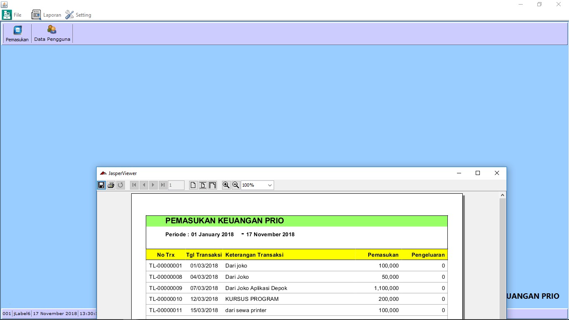Print the Pemasukan Keuangan report

pyautogui.click(x=111, y=185)
